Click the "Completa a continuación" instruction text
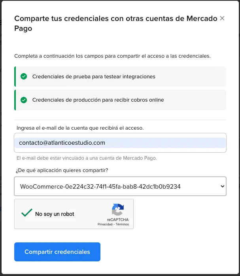Screen dimensions: 240x276 click(x=112, y=56)
